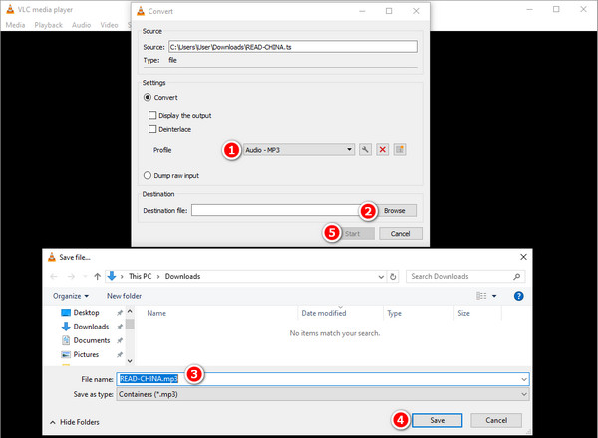Viewport: 598px width, 438px height.
Task: Expand recent locations dropdown beside forward arrow
Action: pyautogui.click(x=85, y=276)
